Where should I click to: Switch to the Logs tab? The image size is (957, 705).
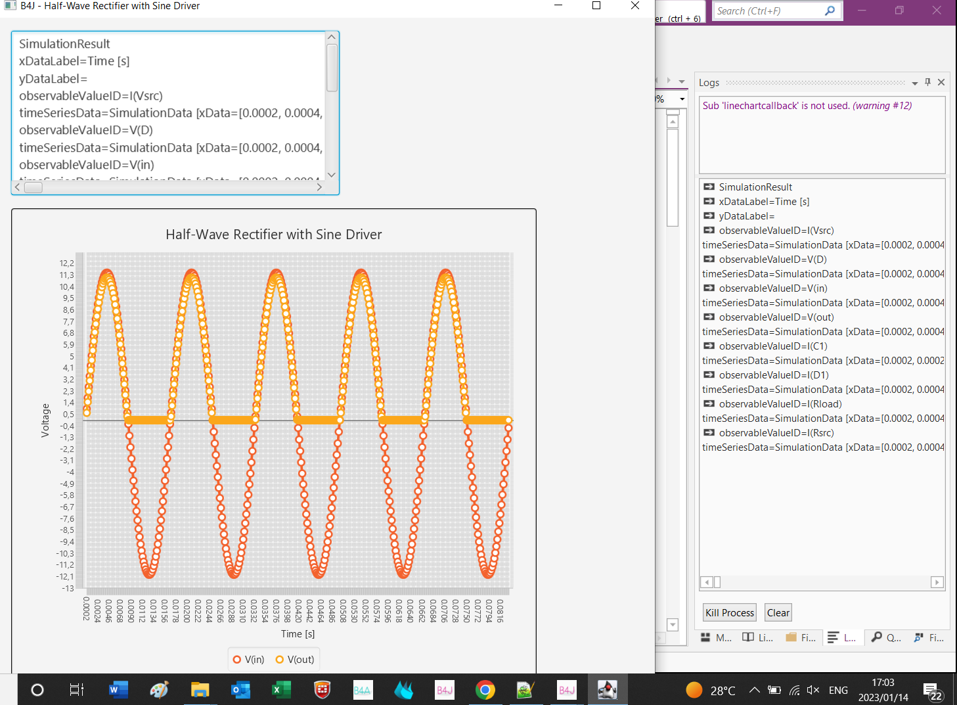[843, 637]
